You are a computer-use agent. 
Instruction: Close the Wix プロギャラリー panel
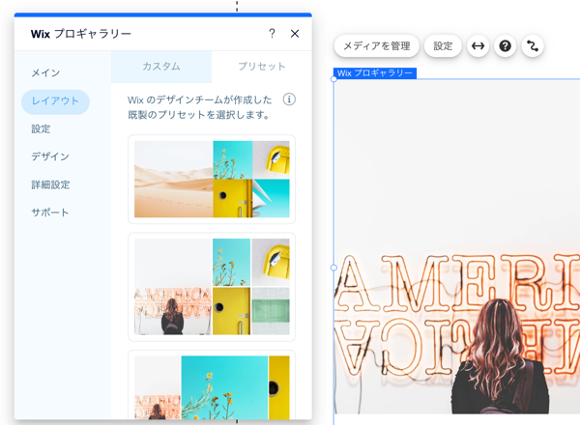295,34
